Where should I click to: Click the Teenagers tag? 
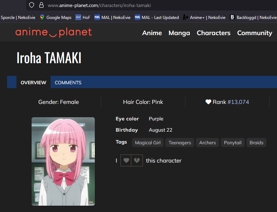180,143
